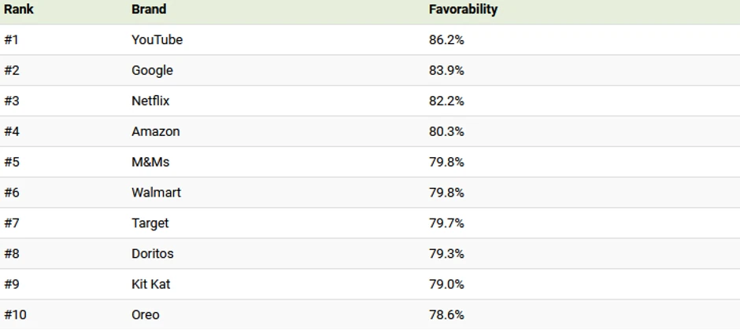Click the Doritos brand name
740x331 pixels.
(x=152, y=254)
